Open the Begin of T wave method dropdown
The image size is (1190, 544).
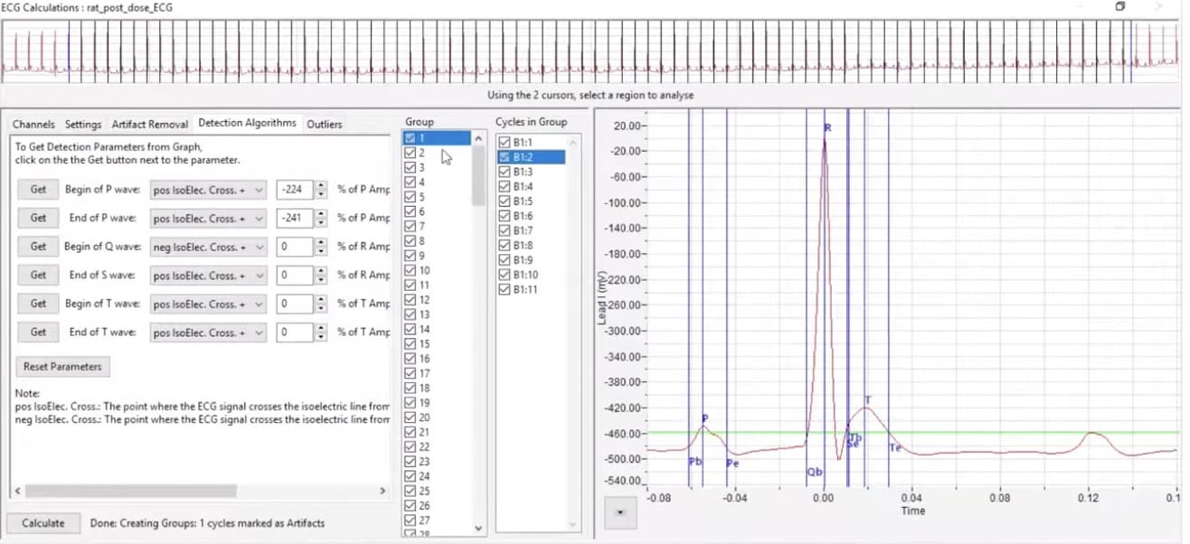(210, 304)
